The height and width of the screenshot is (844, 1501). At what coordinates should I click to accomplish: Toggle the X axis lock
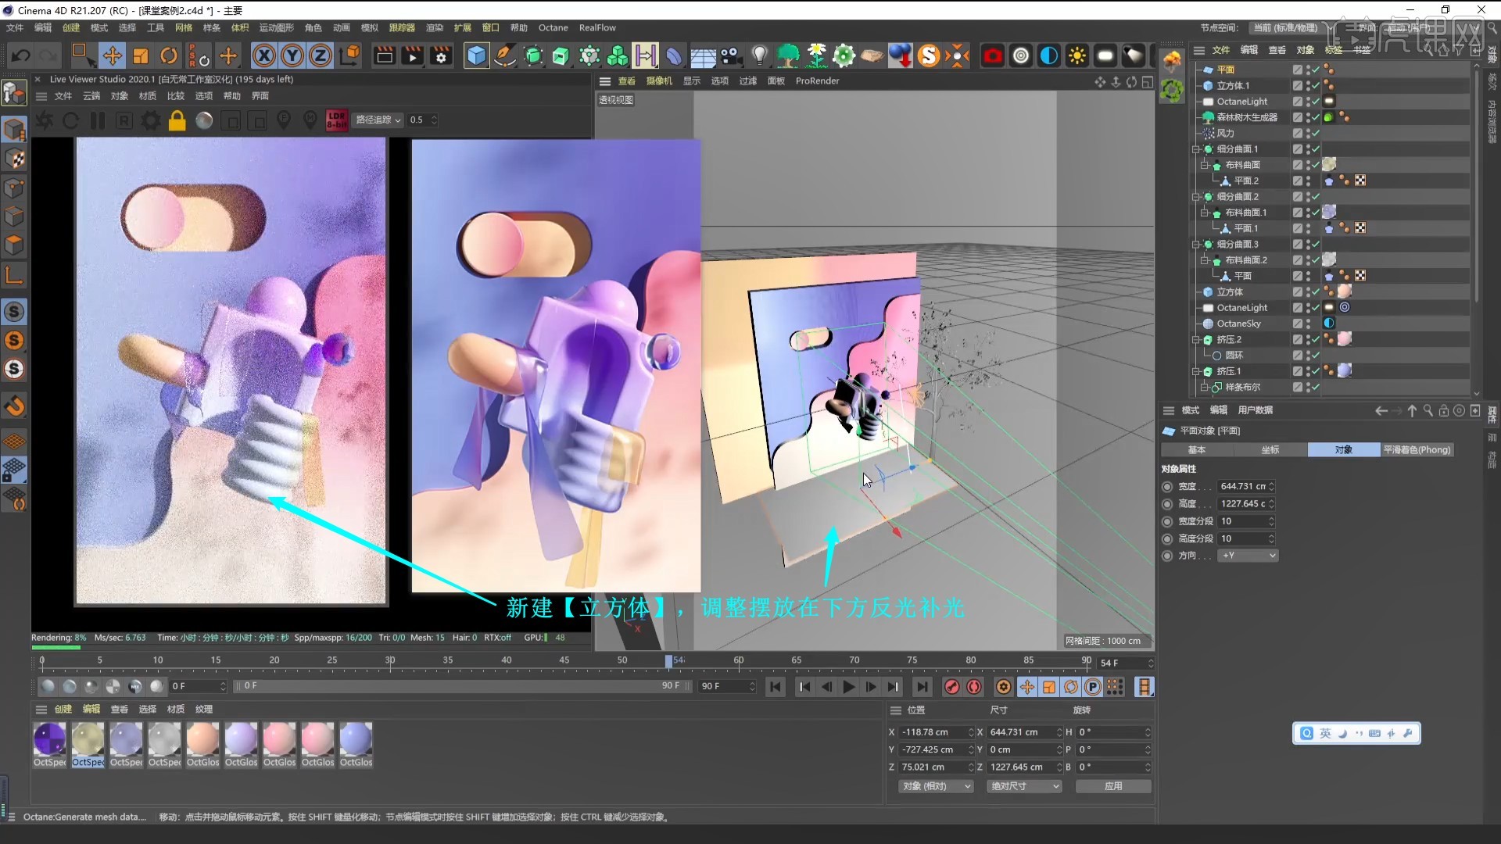[264, 55]
